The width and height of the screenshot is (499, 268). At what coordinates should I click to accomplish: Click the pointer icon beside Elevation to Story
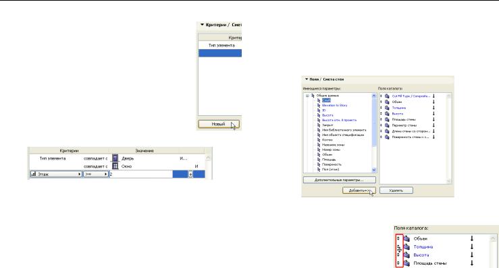click(319, 105)
